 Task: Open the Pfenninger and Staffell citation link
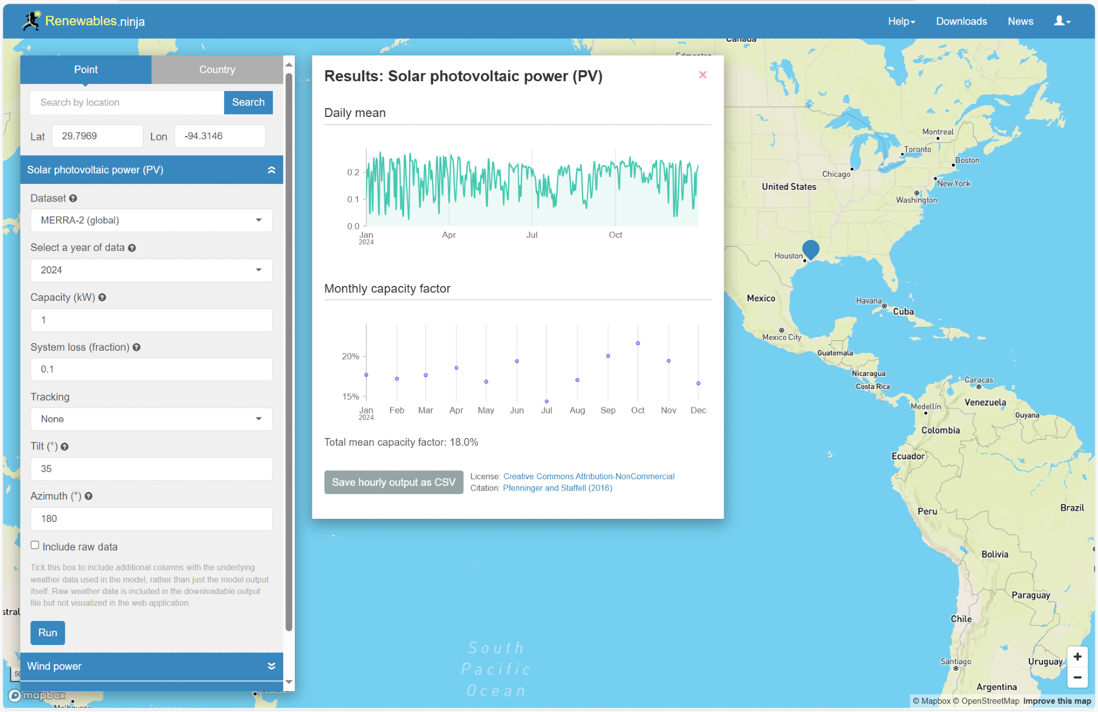pyautogui.click(x=557, y=488)
